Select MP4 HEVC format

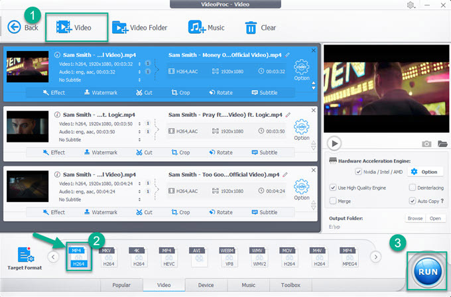[169, 257]
